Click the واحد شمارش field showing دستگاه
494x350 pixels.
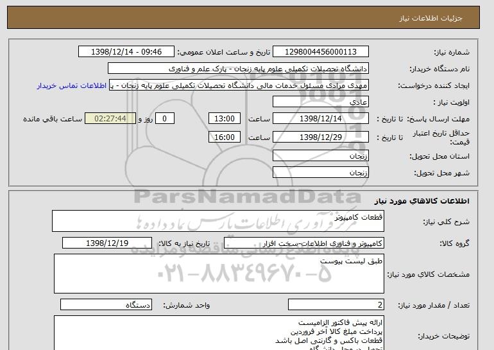[x=106, y=304]
